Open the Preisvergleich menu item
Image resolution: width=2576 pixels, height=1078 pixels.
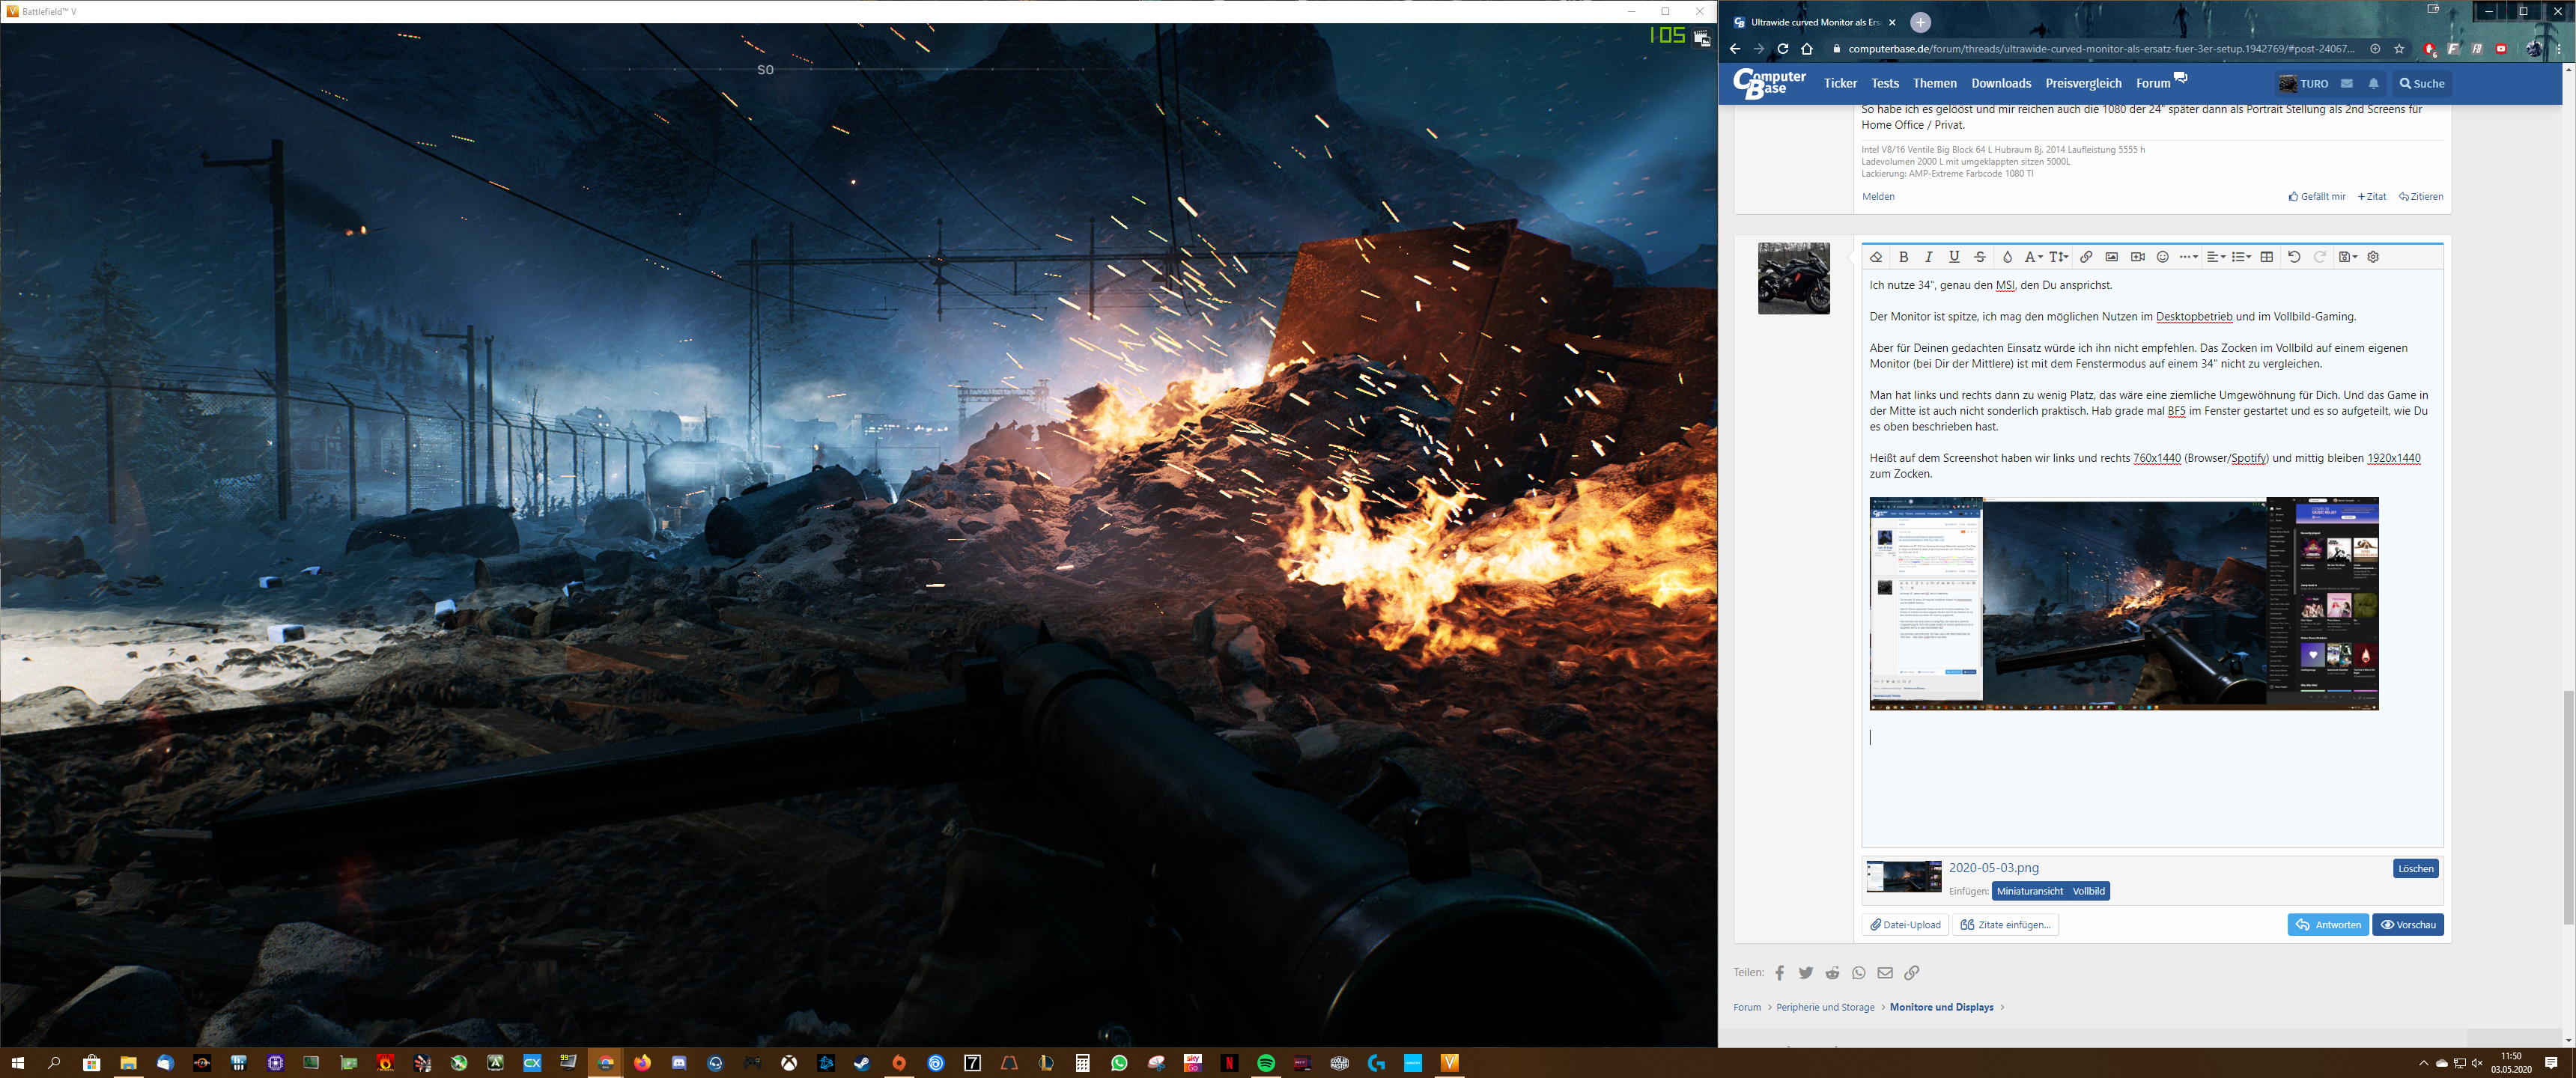tap(2083, 83)
